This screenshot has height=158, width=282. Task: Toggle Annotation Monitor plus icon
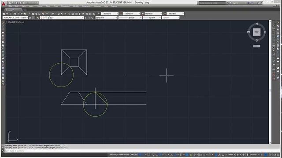click(244, 154)
